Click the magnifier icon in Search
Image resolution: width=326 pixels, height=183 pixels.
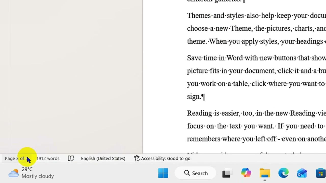(187, 173)
